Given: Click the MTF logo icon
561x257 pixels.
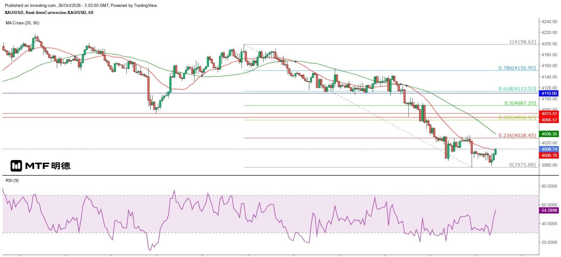Looking at the screenshot, I should click(16, 166).
